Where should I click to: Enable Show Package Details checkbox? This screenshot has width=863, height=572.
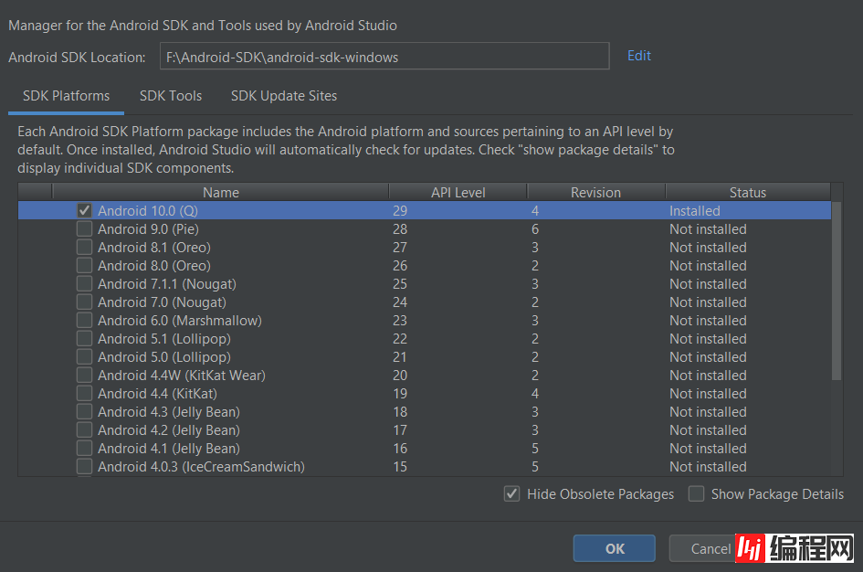point(697,494)
